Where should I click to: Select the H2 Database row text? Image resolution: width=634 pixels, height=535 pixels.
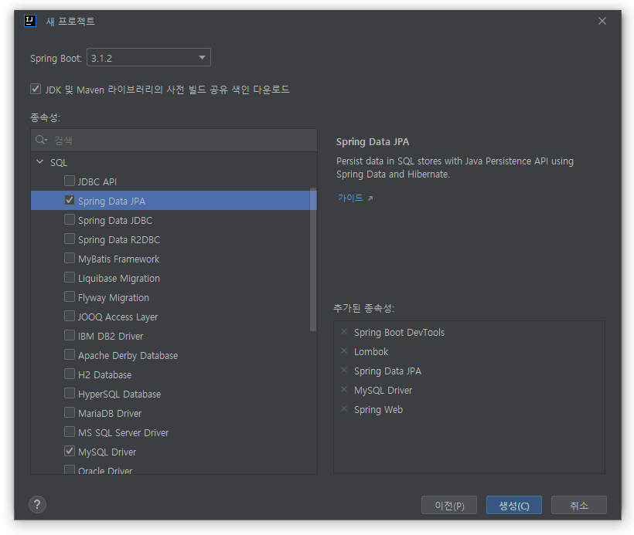pos(104,374)
